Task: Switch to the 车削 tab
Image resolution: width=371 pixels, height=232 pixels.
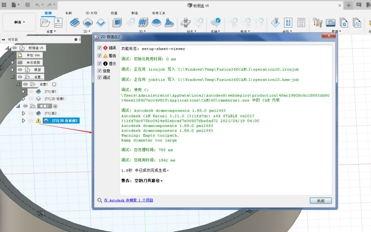Action: 68,13
